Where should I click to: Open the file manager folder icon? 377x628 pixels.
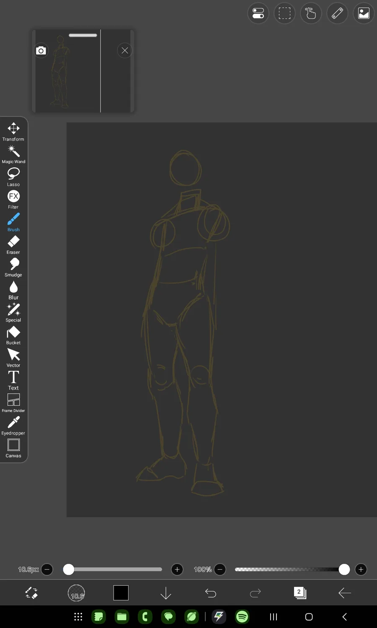pyautogui.click(x=122, y=617)
